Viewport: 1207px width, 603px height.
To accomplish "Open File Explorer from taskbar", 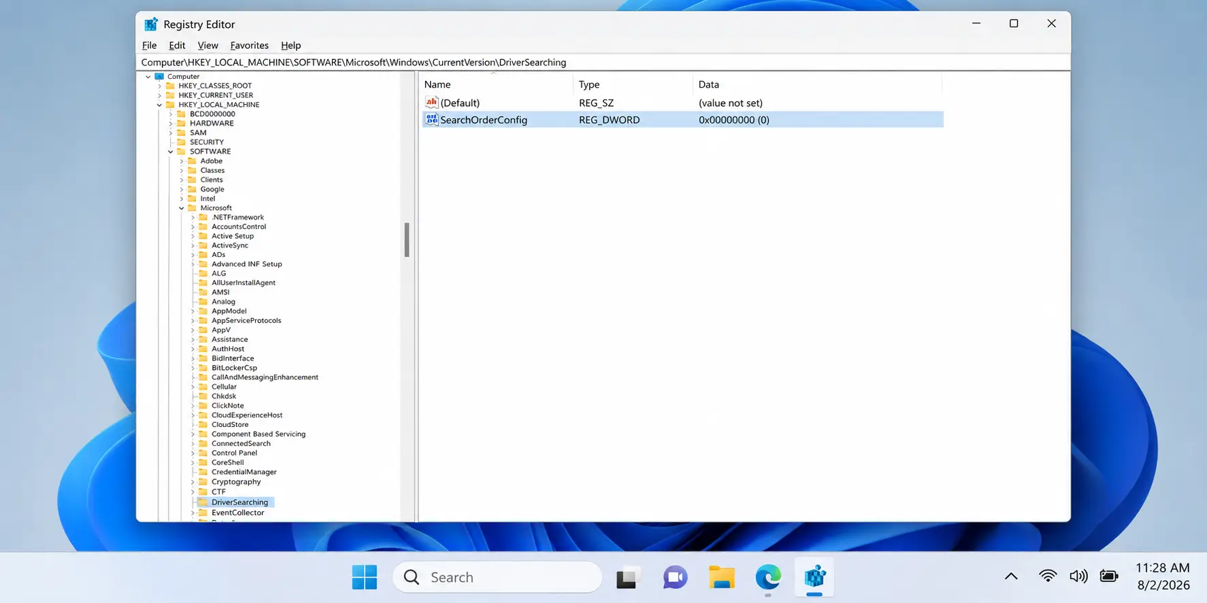I will pyautogui.click(x=721, y=577).
